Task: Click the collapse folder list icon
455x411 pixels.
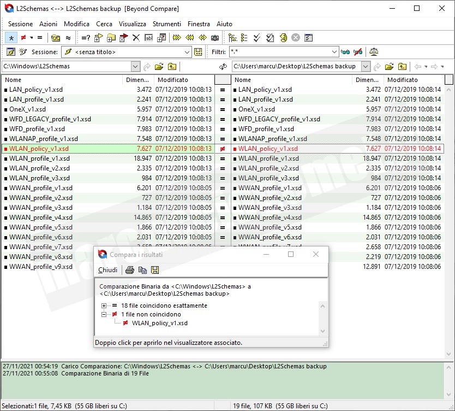Action: (244, 38)
